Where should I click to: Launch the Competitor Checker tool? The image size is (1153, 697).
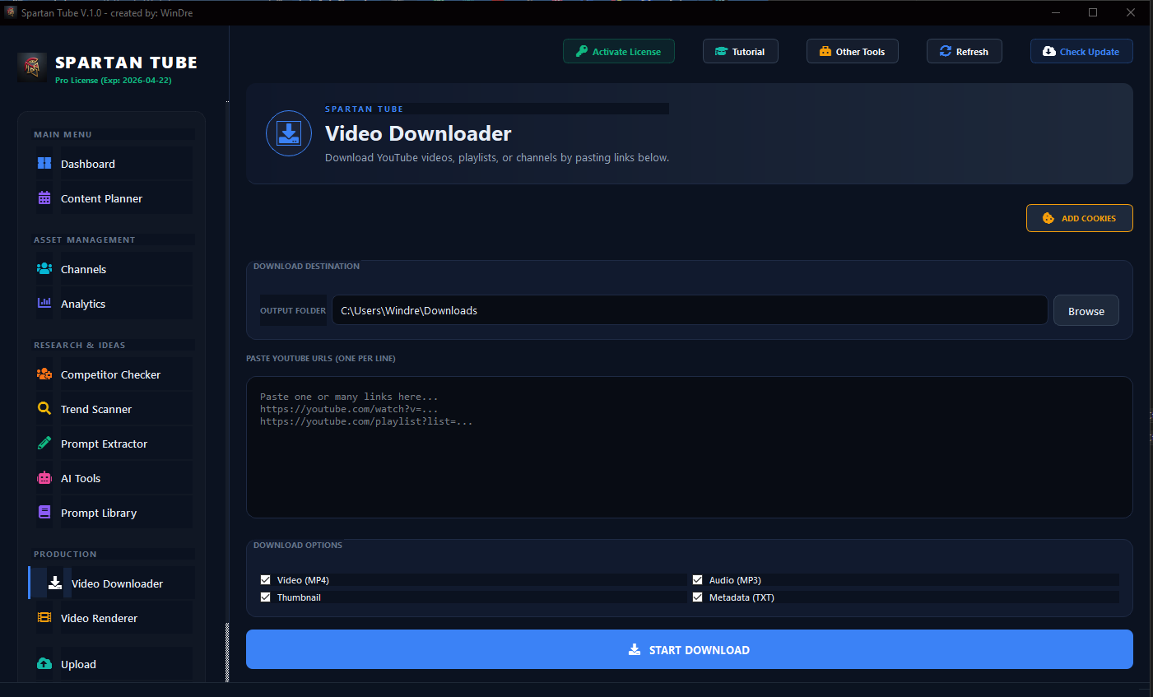111,374
